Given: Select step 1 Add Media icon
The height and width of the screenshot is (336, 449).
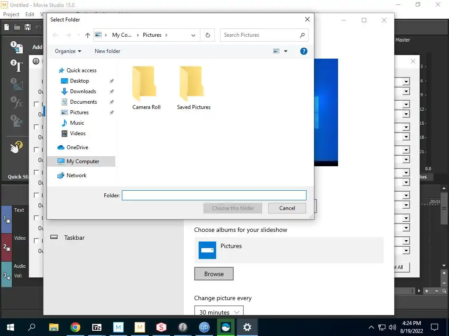Looking at the screenshot, I should [17, 47].
